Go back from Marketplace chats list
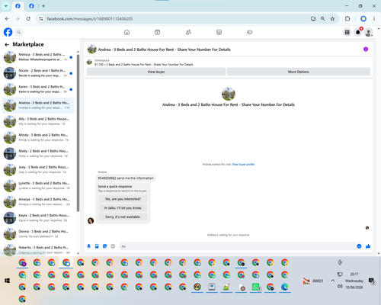The image size is (381, 305). click(x=7, y=45)
